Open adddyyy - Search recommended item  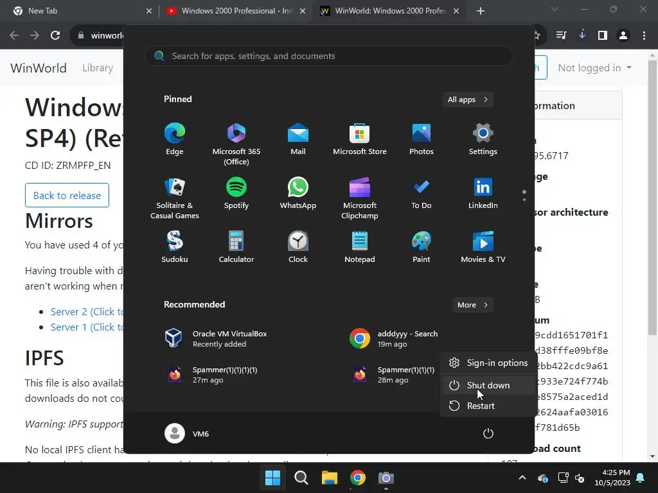pos(395,339)
